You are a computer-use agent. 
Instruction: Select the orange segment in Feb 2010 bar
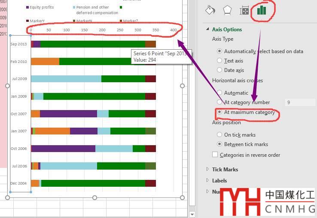45,62
